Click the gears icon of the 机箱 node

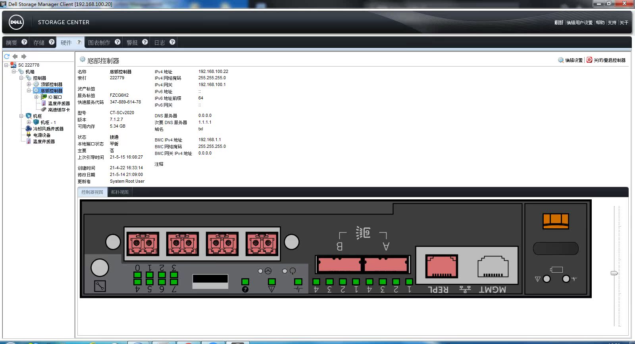21,72
